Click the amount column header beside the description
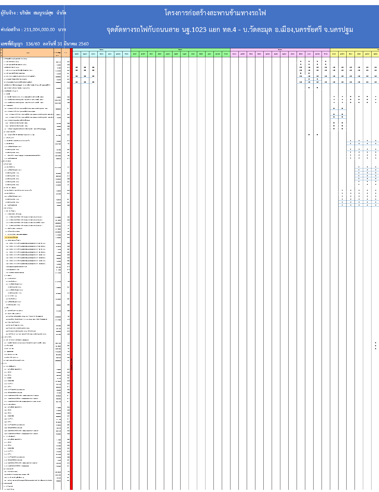Image resolution: width=379 pixels, height=492 pixels. [x=57, y=53]
